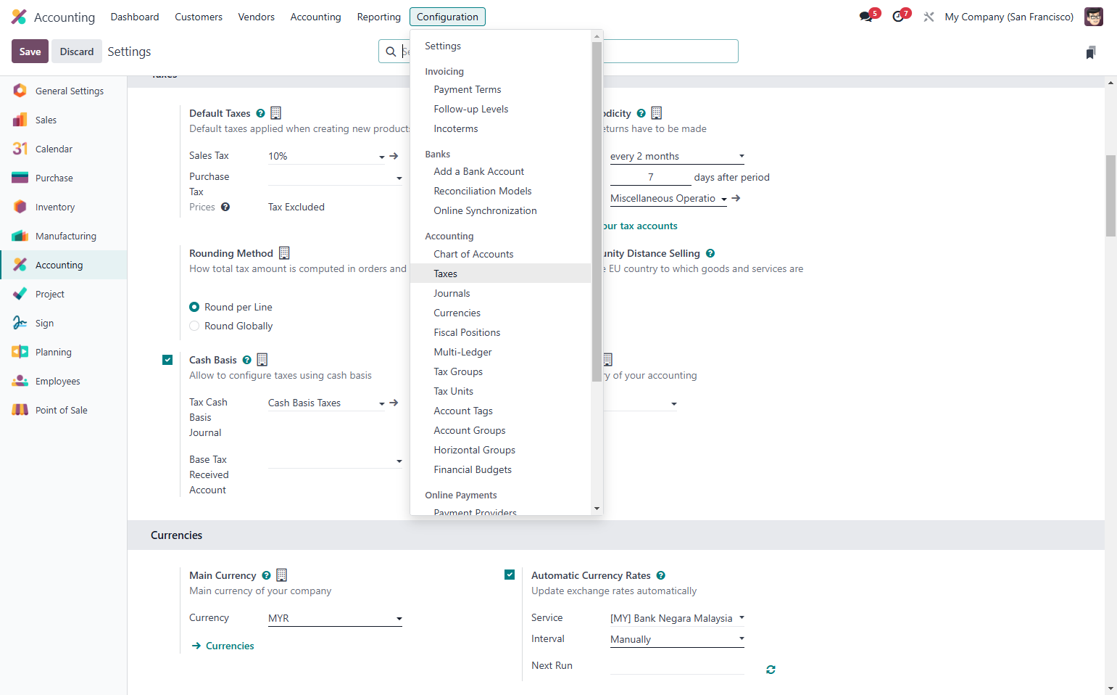Click help icon next to Main Currency

(266, 575)
